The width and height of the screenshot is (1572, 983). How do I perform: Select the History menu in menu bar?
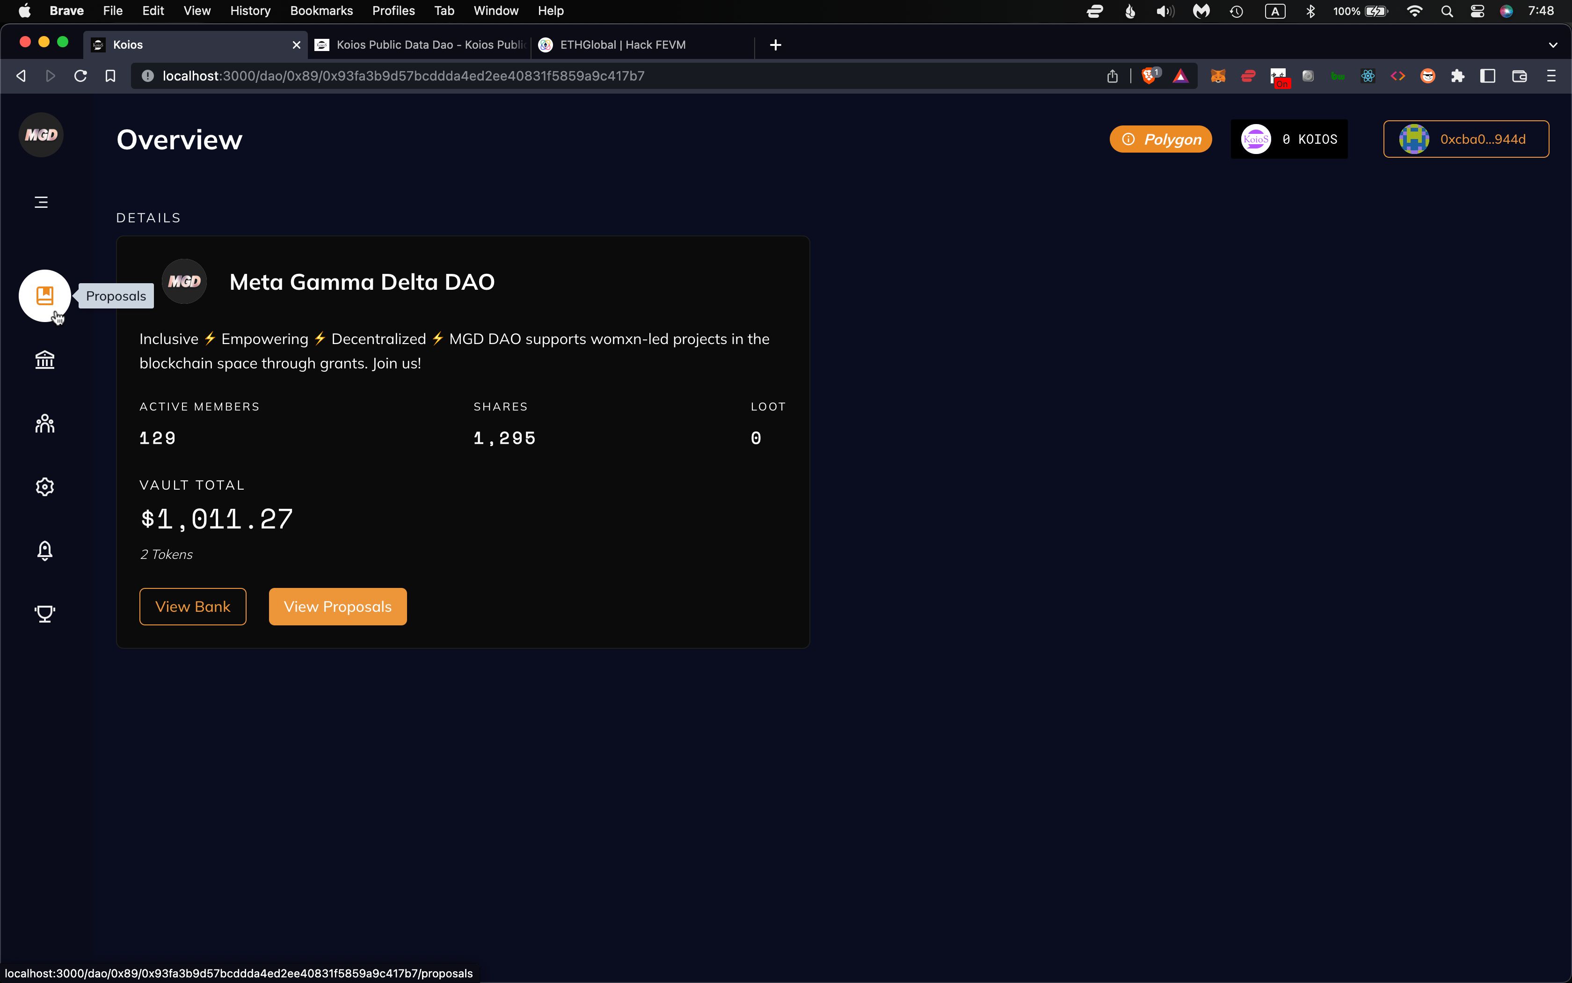click(x=249, y=10)
